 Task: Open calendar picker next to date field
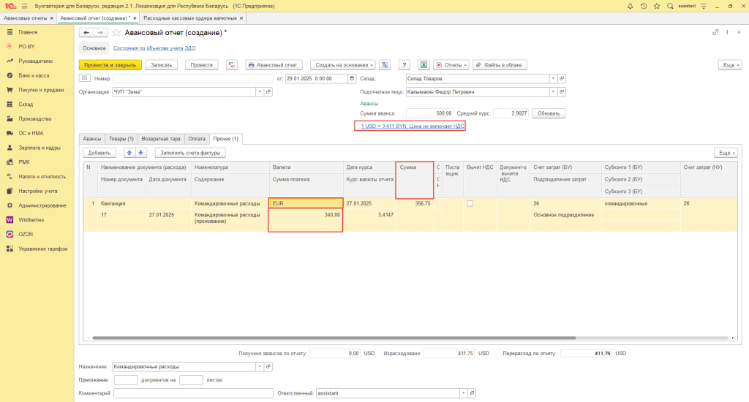(353, 78)
